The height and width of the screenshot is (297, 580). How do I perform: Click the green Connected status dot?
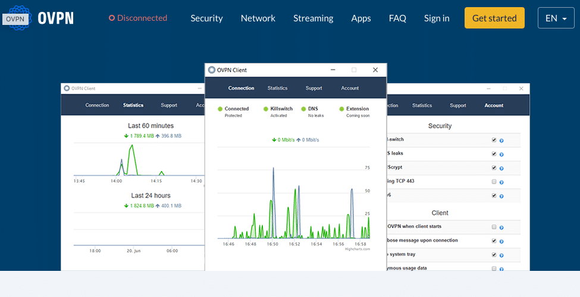tap(220, 109)
